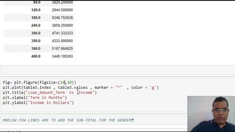The image size is (235, 132).
Task: Click the value 4741.333333
Action: (x=62, y=33)
